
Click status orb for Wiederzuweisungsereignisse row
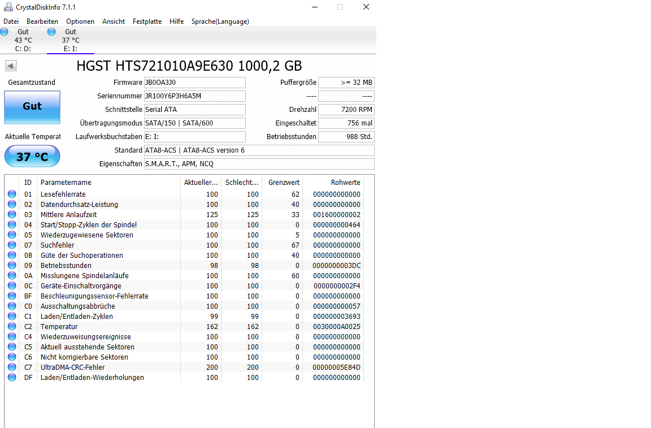pos(12,336)
